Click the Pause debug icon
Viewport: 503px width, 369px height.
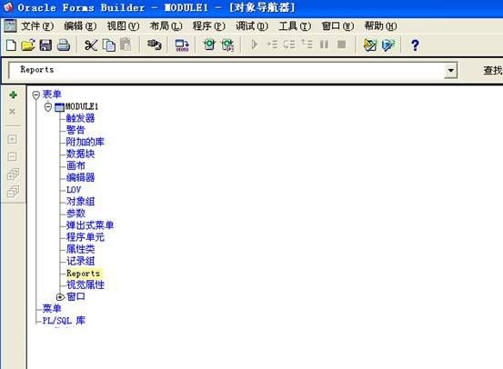click(x=325, y=45)
